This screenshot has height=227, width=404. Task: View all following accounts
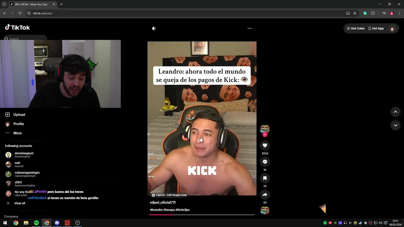(x=16, y=203)
